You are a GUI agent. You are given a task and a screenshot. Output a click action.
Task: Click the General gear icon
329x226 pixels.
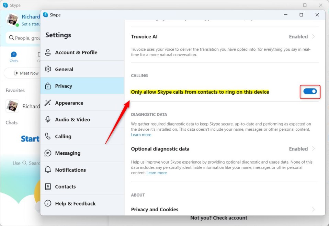pos(48,69)
